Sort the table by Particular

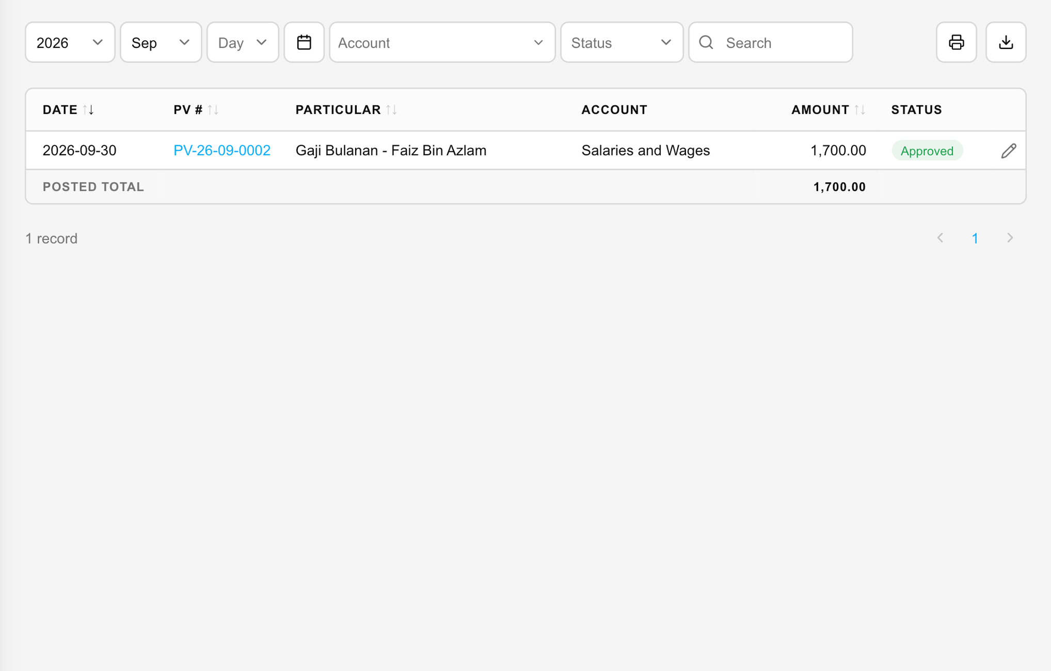pyautogui.click(x=346, y=110)
